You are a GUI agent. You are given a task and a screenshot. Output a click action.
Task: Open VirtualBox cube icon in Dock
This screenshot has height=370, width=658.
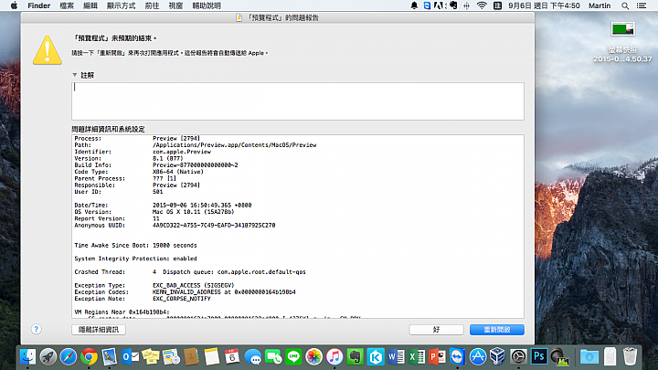(498, 357)
